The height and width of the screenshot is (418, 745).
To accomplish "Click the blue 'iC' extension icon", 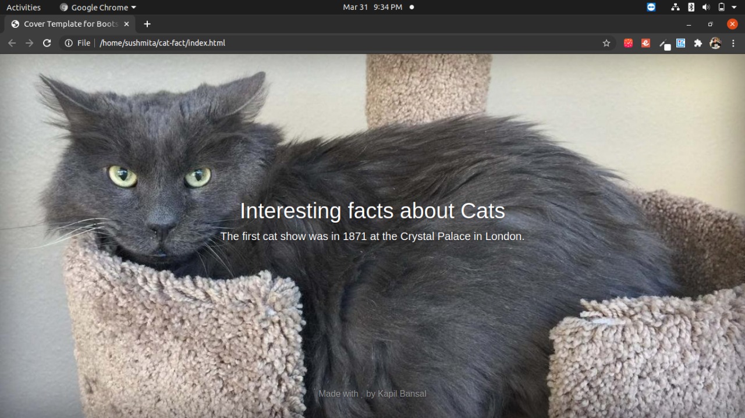I will tap(680, 42).
